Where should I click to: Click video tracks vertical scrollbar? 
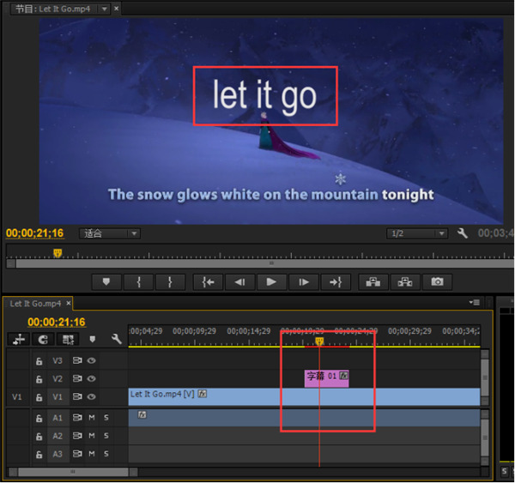tap(485, 377)
